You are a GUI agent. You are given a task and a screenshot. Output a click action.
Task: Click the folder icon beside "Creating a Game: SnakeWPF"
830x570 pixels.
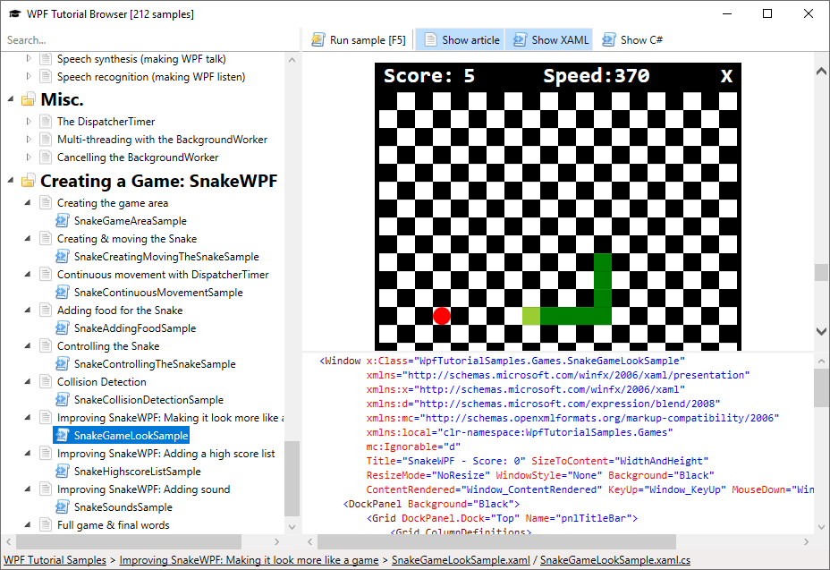pos(26,181)
